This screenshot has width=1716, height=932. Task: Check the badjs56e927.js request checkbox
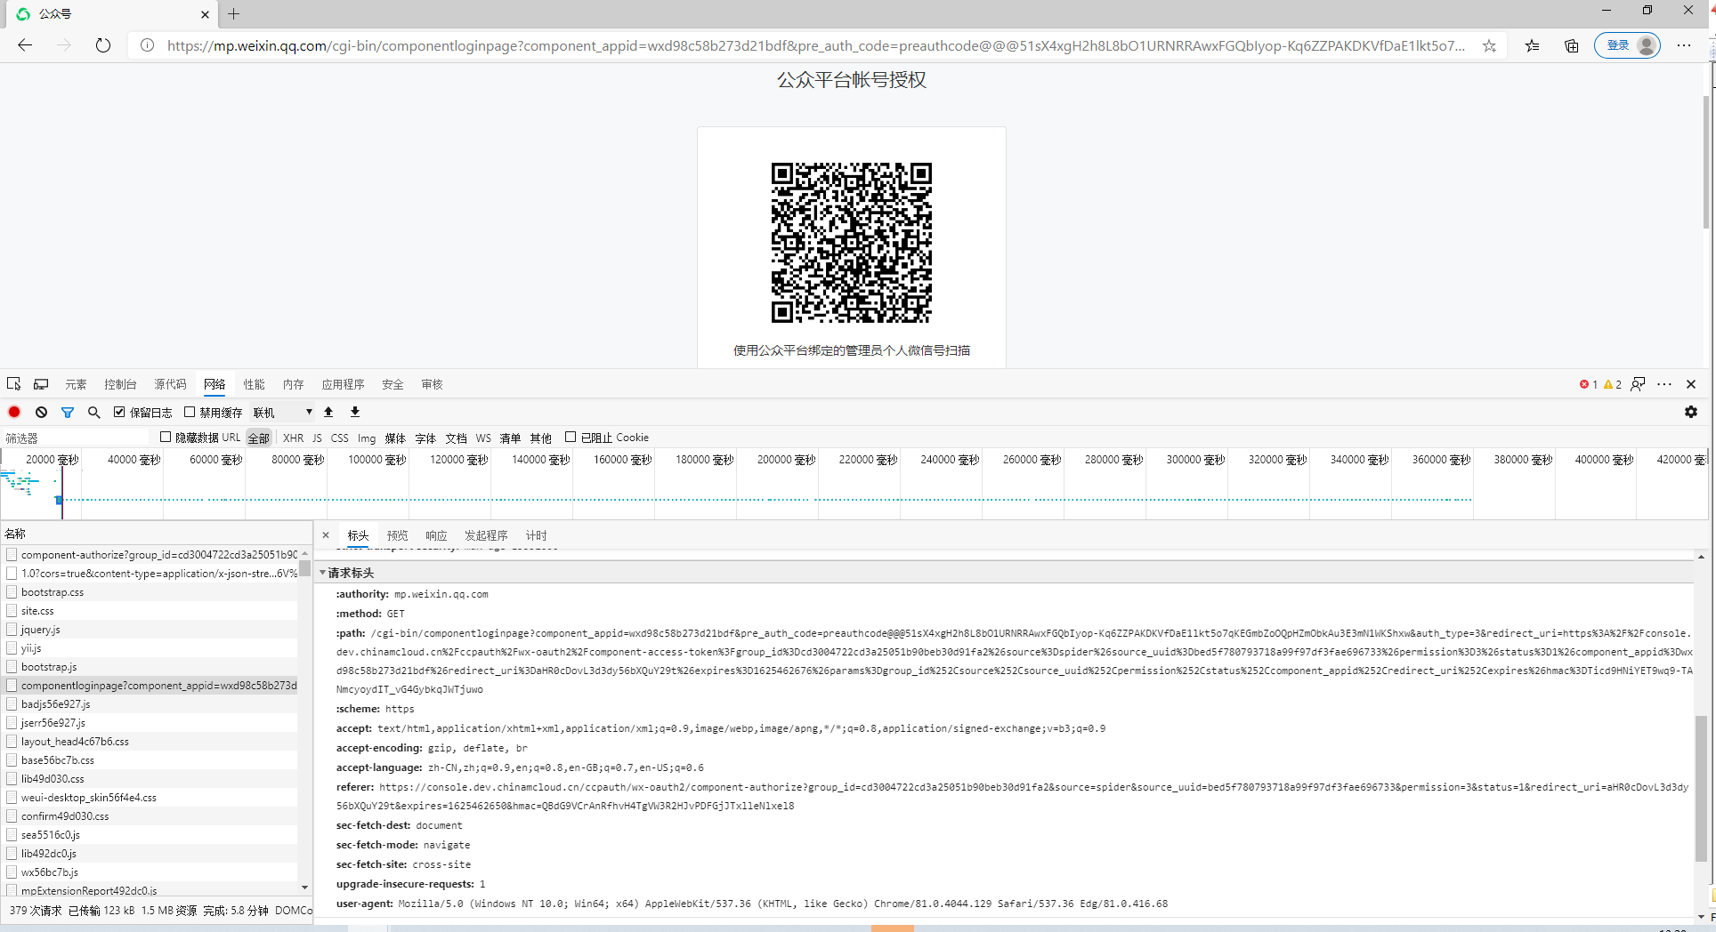click(x=12, y=703)
